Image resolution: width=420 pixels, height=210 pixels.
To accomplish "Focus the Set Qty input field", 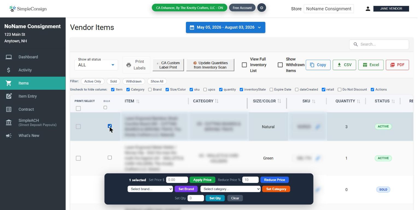I will (196, 198).
